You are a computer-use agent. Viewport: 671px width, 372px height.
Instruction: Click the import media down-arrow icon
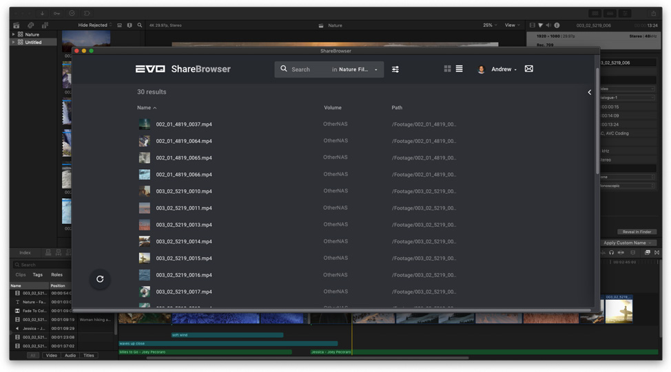pyautogui.click(x=42, y=13)
